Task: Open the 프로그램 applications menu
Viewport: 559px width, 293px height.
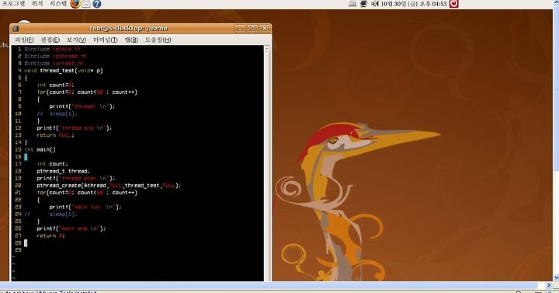Action: (13, 4)
